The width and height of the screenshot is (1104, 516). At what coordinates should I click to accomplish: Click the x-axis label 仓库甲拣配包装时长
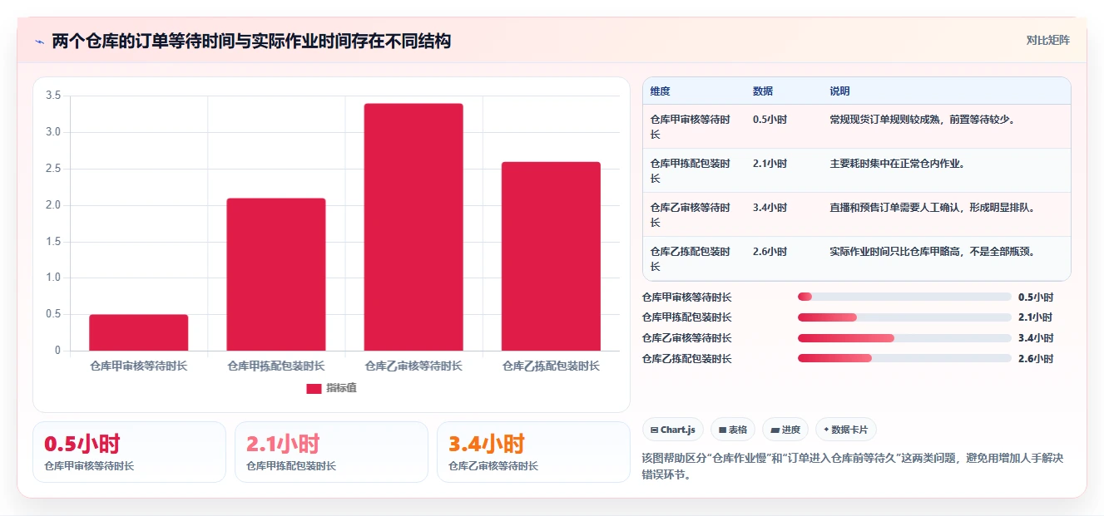[276, 366]
